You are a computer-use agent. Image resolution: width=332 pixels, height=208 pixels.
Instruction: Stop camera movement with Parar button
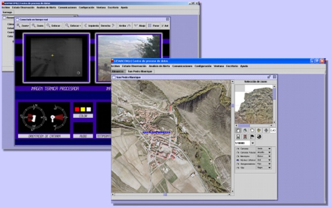coord(154,26)
